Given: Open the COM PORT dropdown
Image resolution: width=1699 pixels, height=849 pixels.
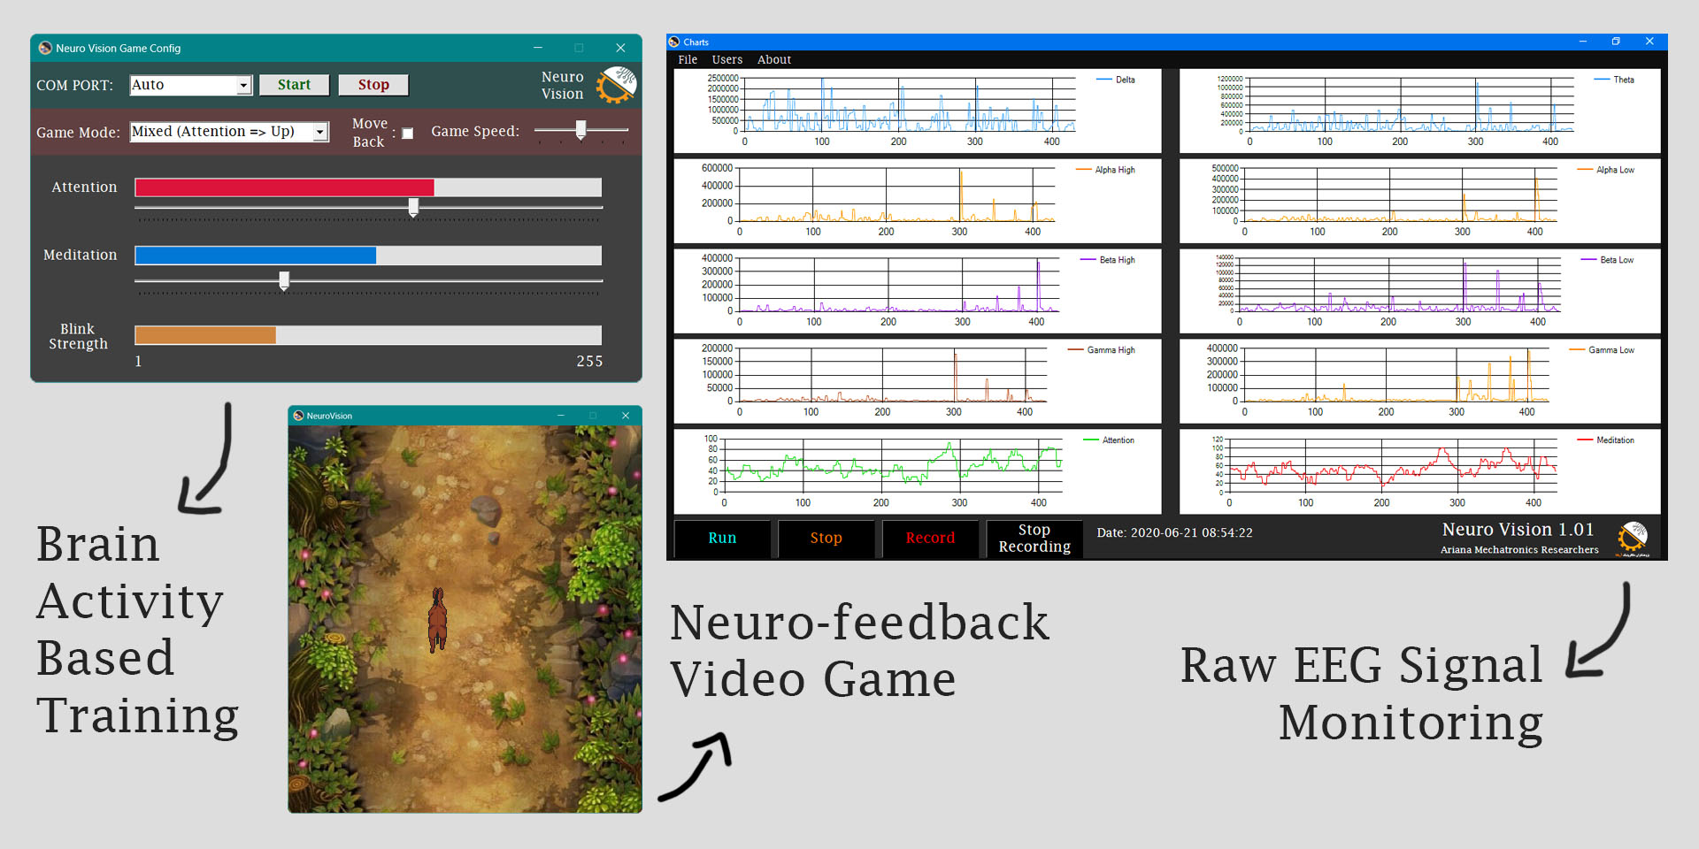Looking at the screenshot, I should point(243,86).
